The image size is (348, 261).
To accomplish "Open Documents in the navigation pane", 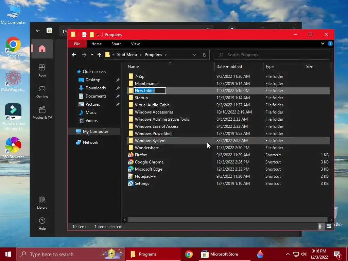I will tap(96, 96).
